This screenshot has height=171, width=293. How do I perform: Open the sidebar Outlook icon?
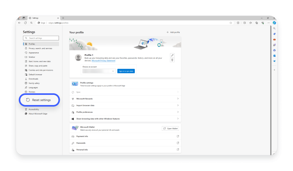pyautogui.click(x=274, y=55)
